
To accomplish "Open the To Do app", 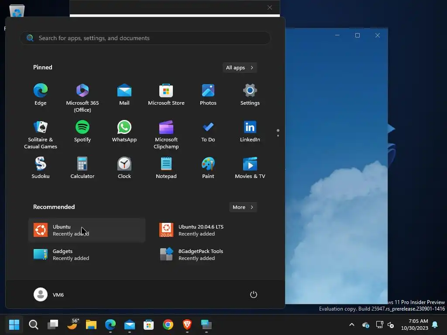I will pos(208,132).
